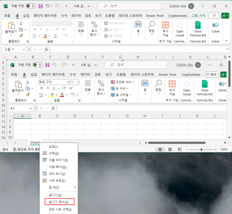Image resolution: width=232 pixels, height=214 pixels.
Task: Open the 그림 서식 ribbon tab
Action: pyautogui.click(x=198, y=16)
